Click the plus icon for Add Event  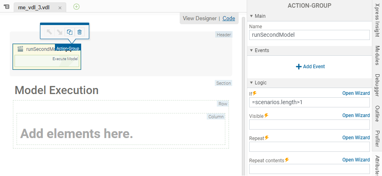[299, 67]
